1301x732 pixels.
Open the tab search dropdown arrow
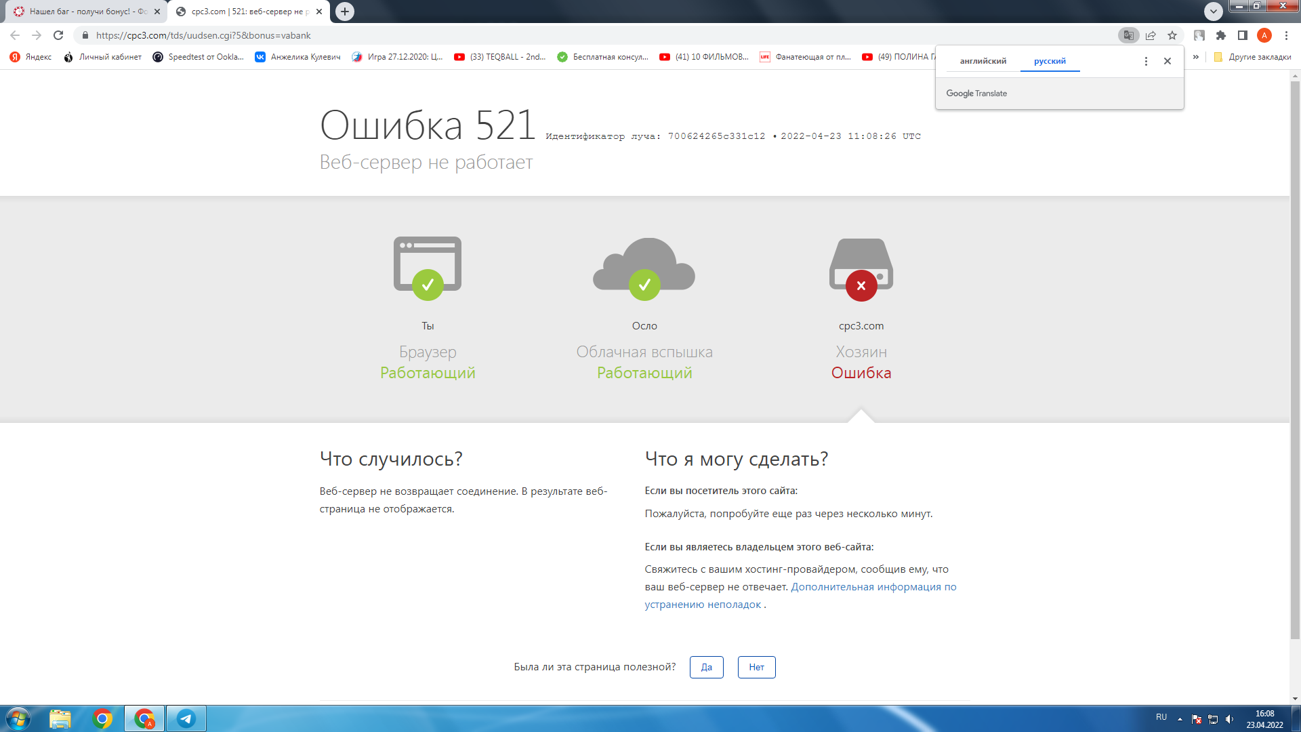coord(1213,12)
